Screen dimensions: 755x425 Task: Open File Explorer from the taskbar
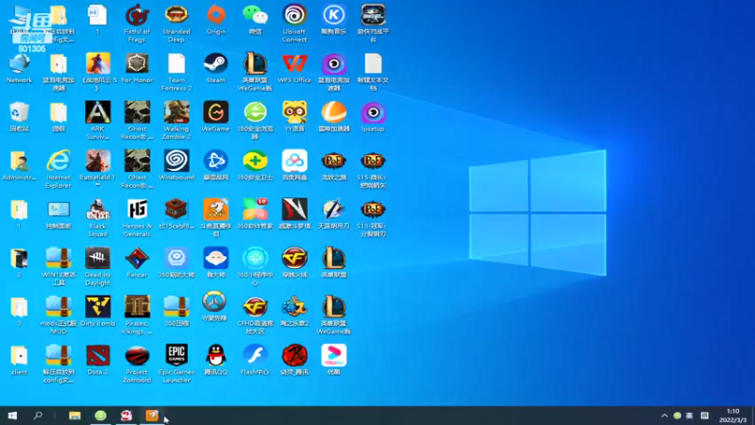coord(75,416)
